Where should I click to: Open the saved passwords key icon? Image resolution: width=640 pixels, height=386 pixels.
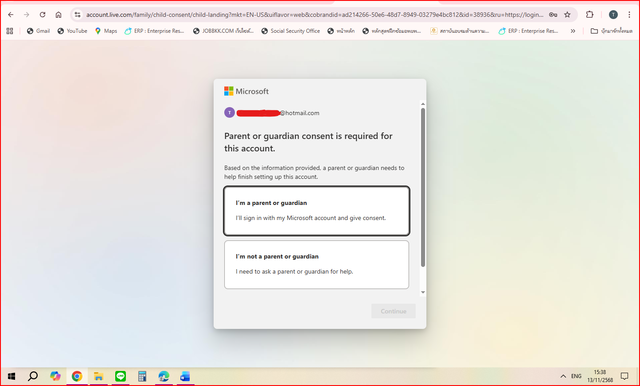tap(553, 15)
